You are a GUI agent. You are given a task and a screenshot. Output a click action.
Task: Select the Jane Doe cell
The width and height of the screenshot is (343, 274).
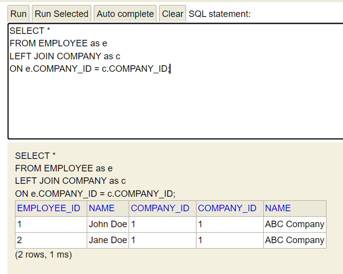(x=108, y=240)
